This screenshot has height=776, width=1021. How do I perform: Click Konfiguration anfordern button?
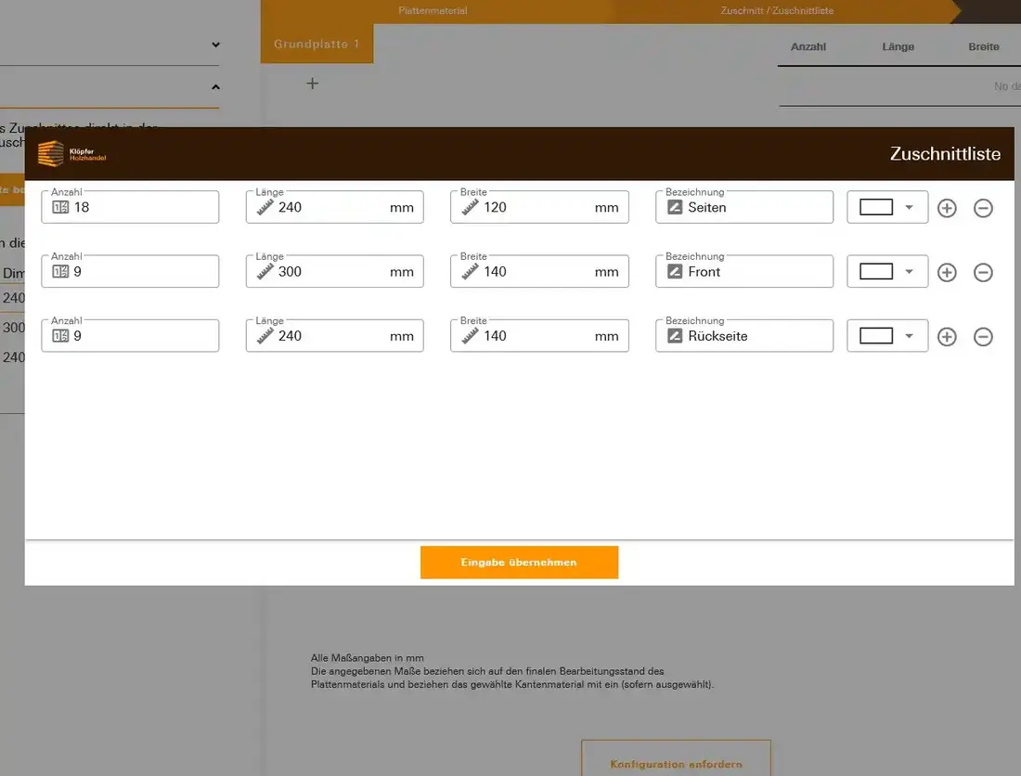pos(676,763)
